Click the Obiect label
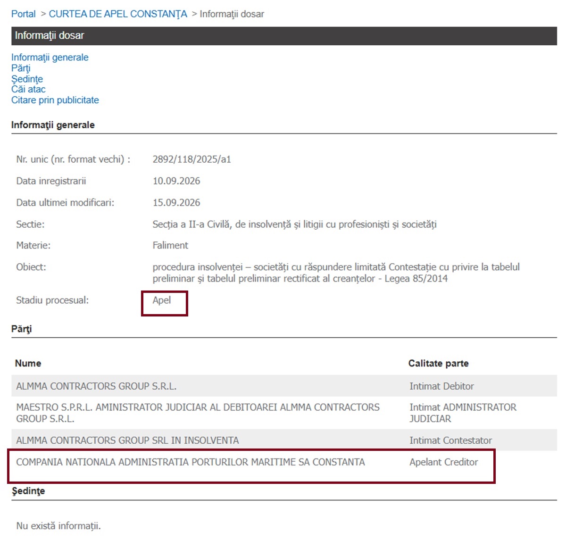The height and width of the screenshot is (540, 566). (31, 267)
